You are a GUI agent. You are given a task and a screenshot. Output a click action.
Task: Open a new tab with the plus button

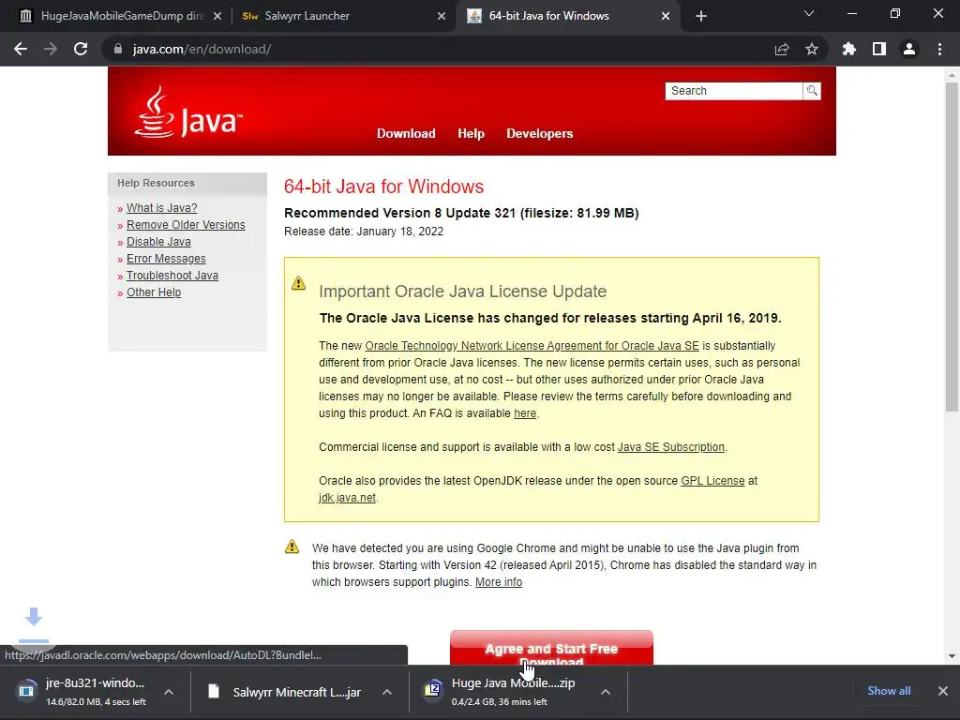pyautogui.click(x=701, y=16)
